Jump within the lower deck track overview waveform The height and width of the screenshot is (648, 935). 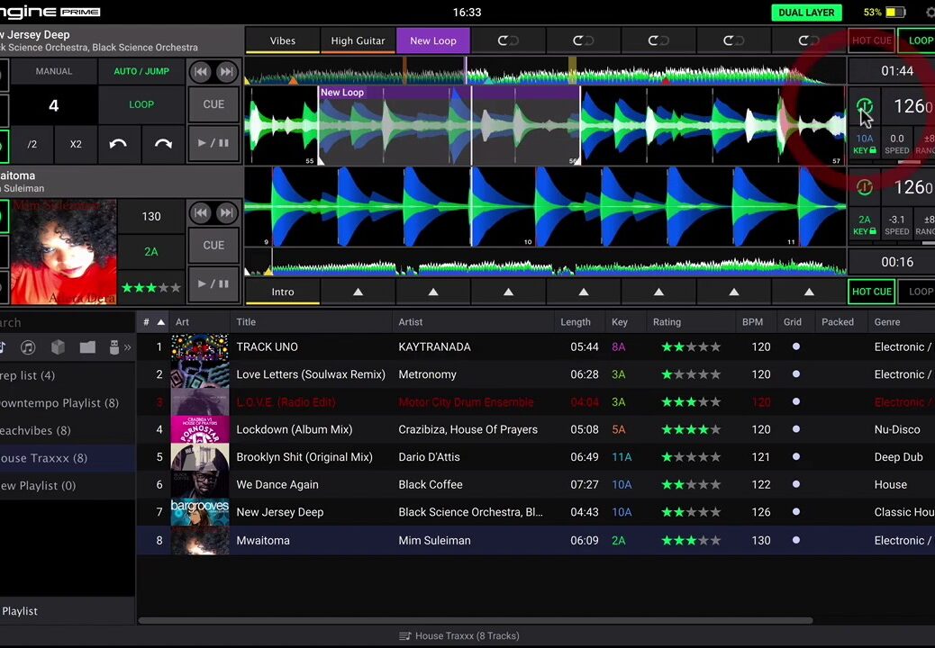[x=545, y=263]
